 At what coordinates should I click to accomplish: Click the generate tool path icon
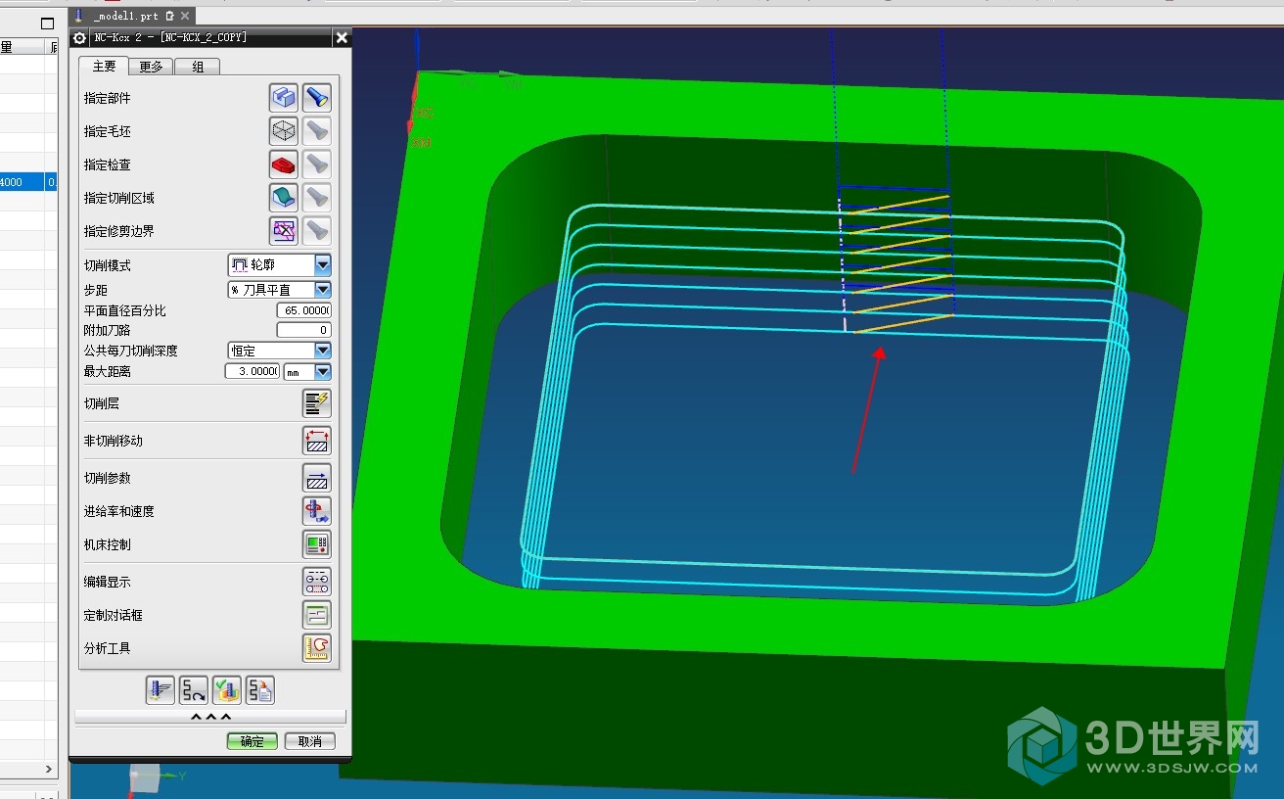160,690
